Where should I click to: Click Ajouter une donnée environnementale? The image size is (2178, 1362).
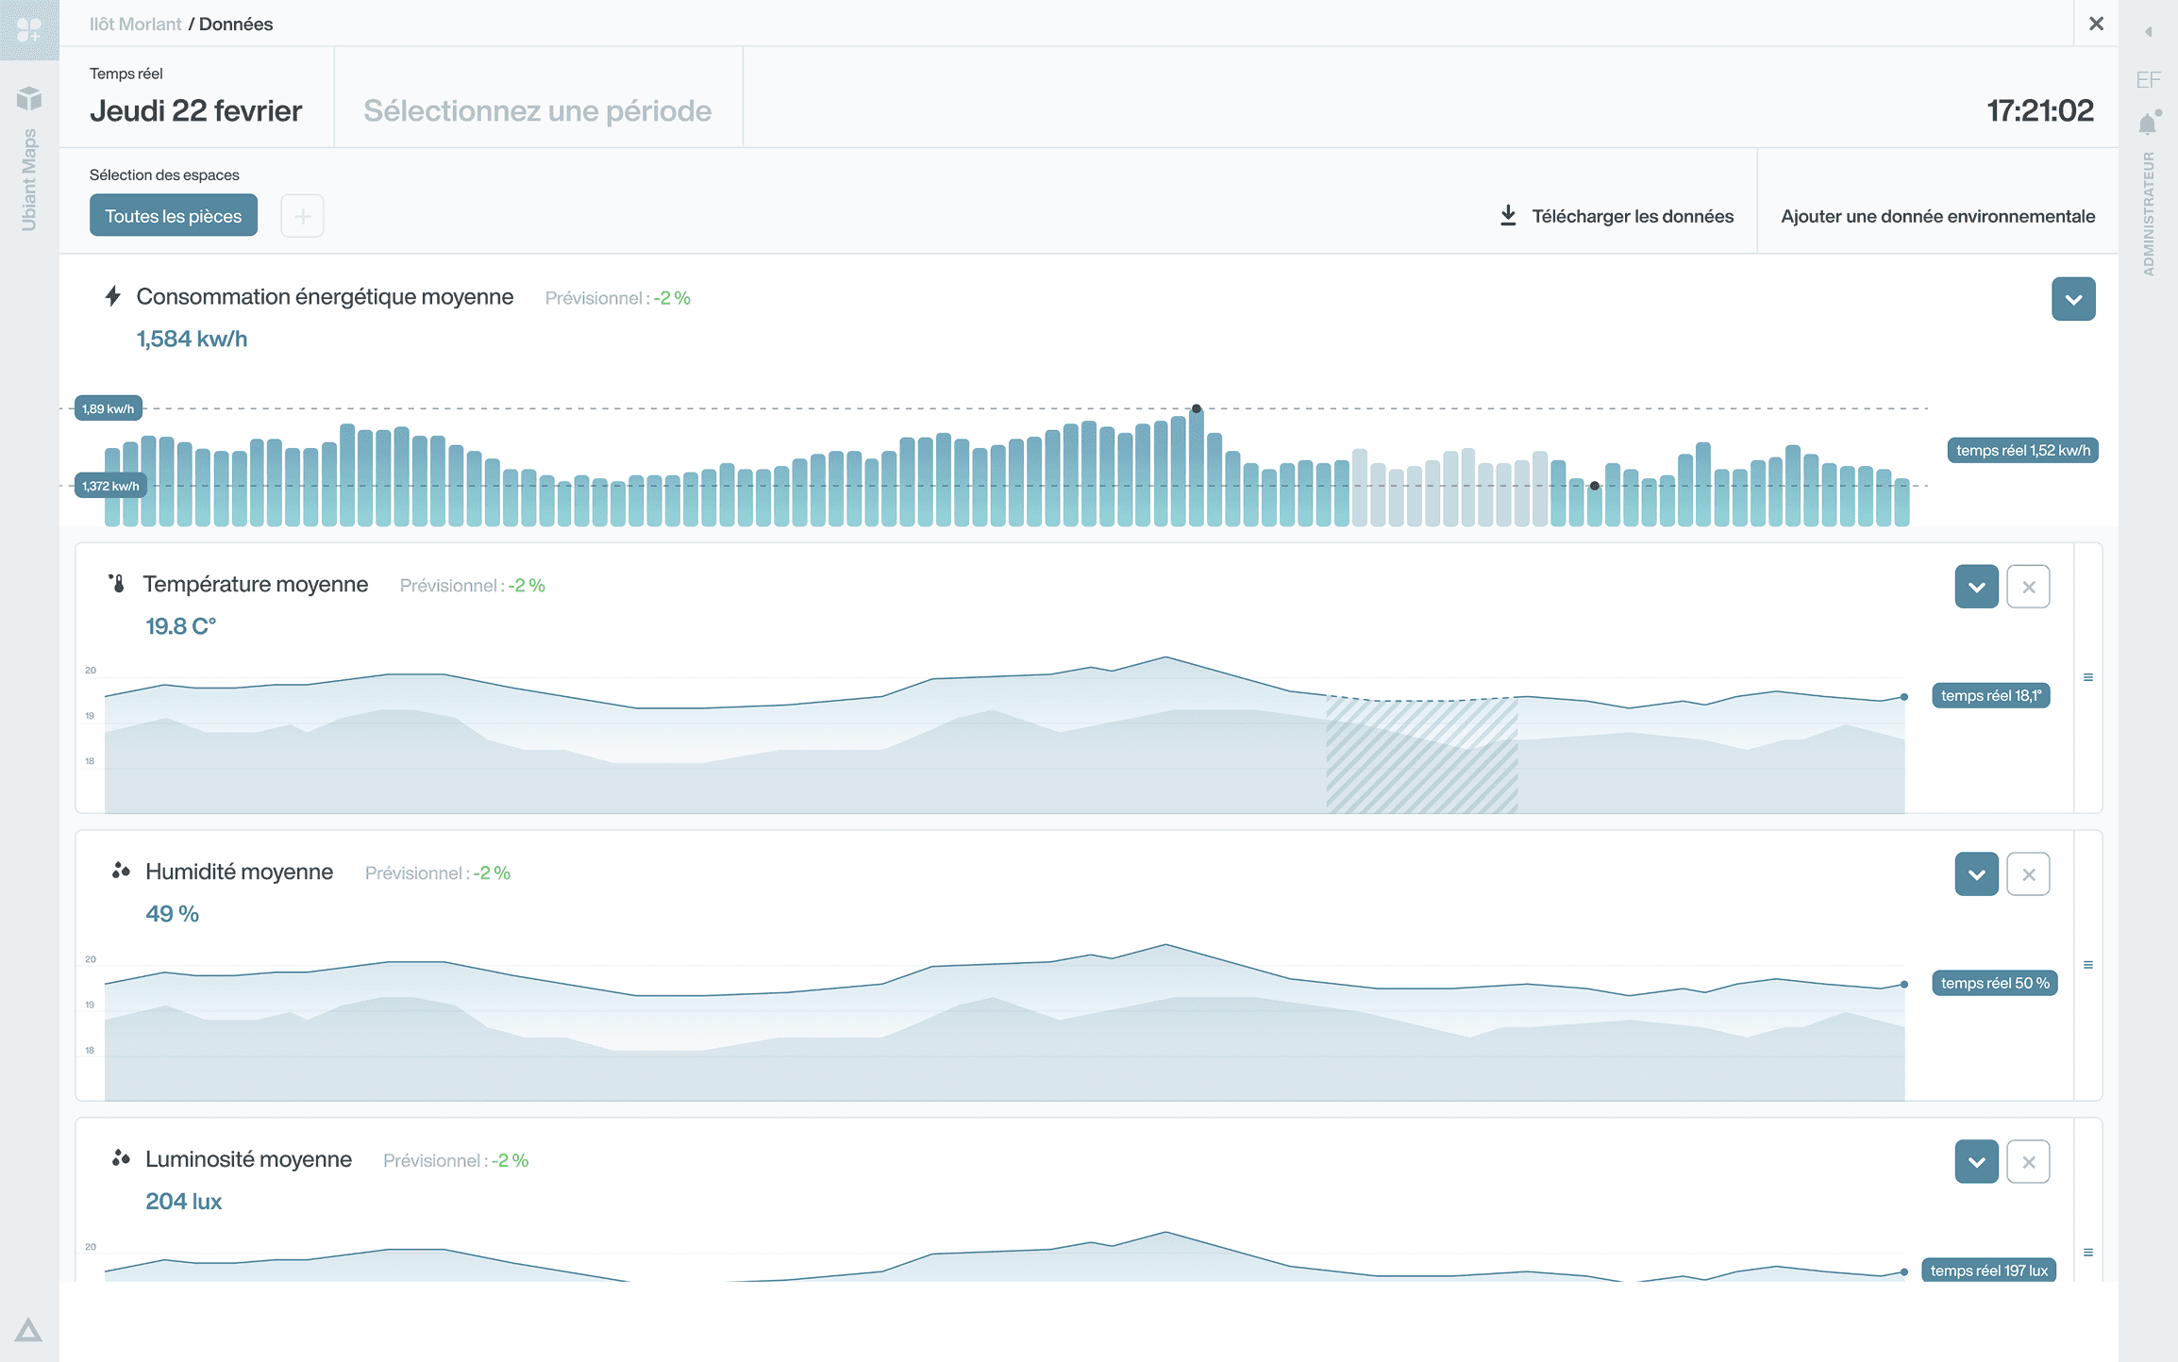pyautogui.click(x=1937, y=216)
